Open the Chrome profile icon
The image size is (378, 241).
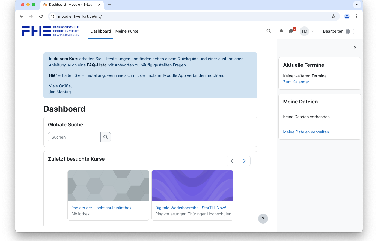347,16
